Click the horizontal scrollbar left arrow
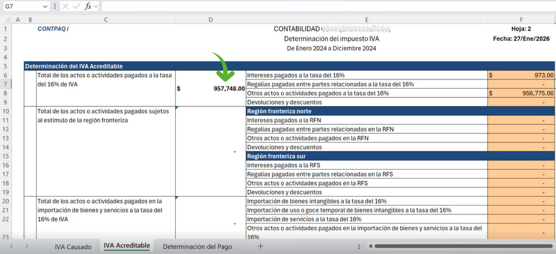Screen dimensions: 556x254 (x=371, y=246)
